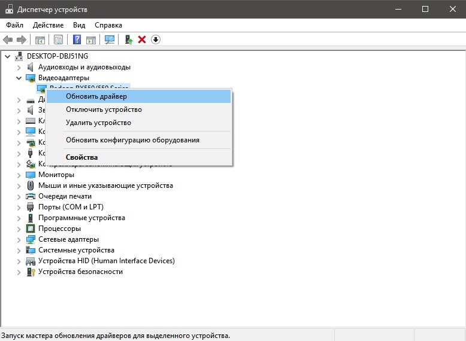Click the Forward arrow toolbar icon

22,39
